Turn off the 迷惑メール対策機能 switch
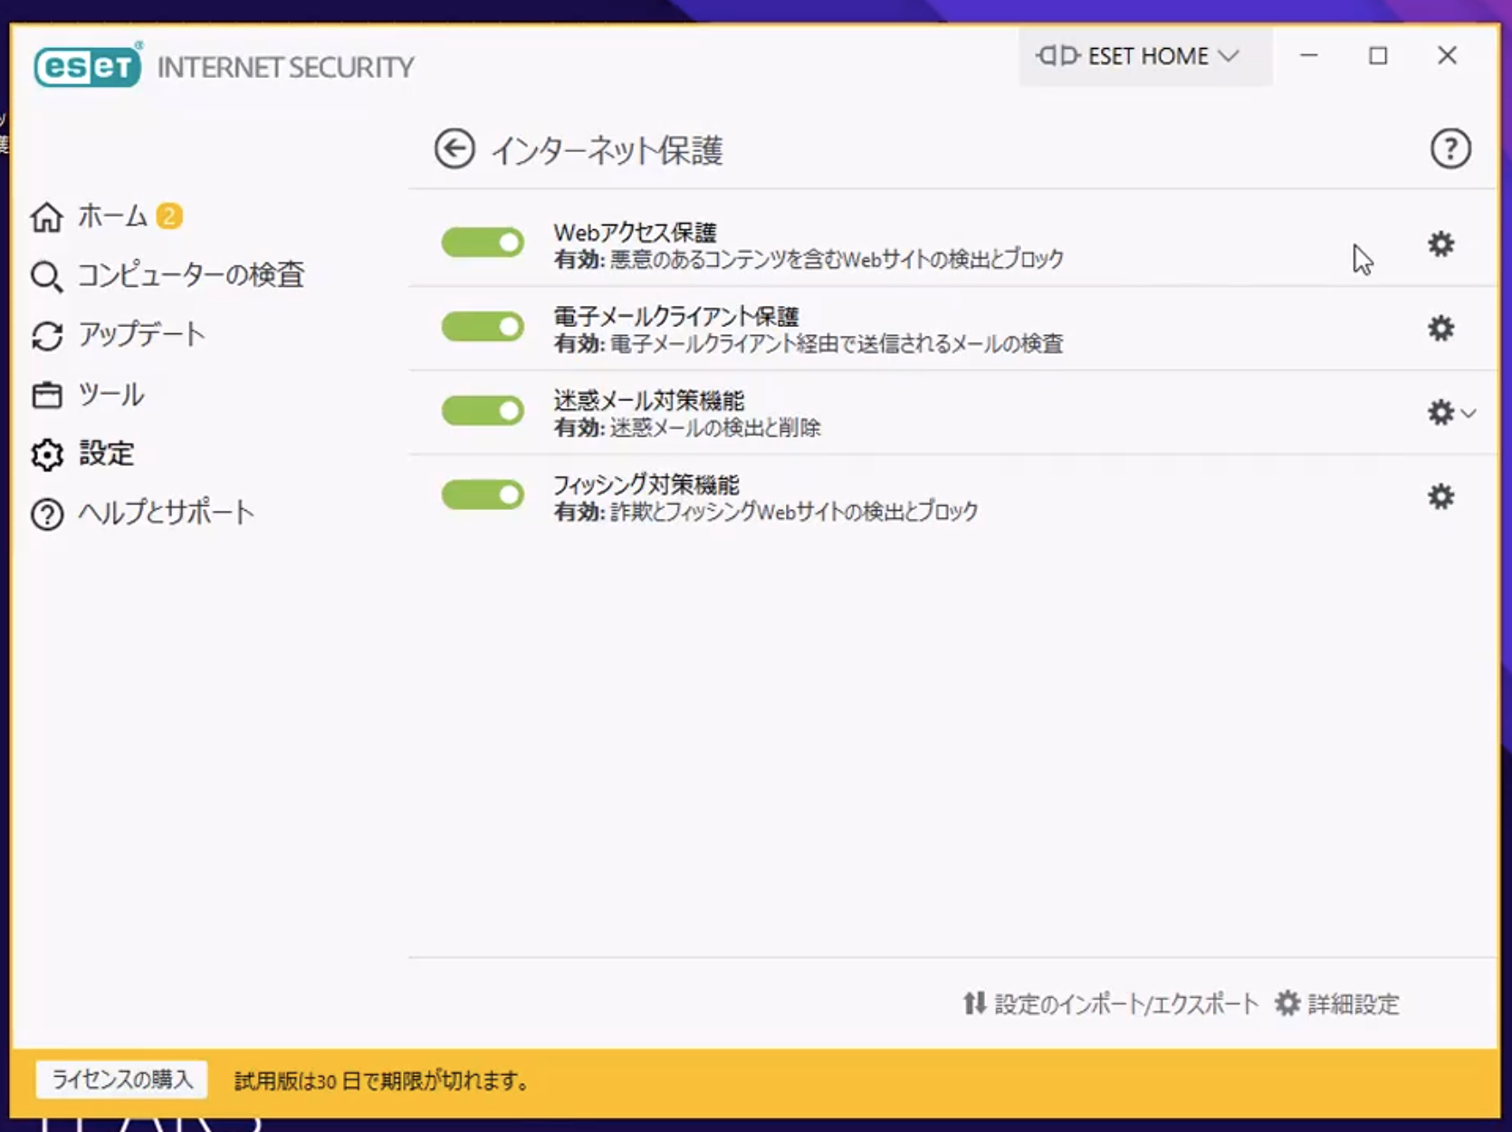Image resolution: width=1512 pixels, height=1132 pixels. 483,411
